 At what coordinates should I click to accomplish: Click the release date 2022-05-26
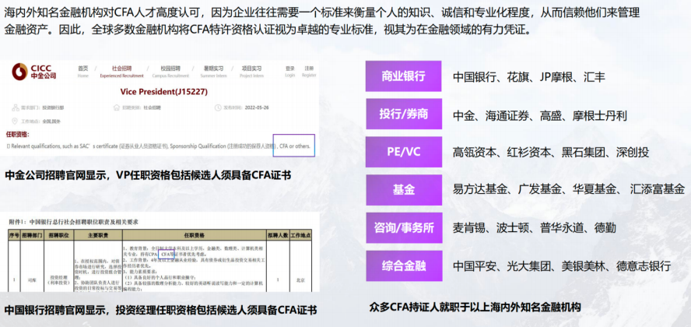click(x=256, y=108)
